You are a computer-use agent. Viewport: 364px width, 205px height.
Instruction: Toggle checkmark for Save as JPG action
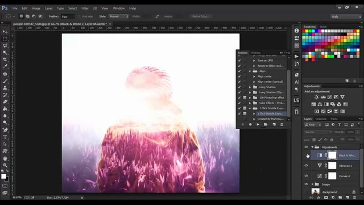(x=239, y=60)
